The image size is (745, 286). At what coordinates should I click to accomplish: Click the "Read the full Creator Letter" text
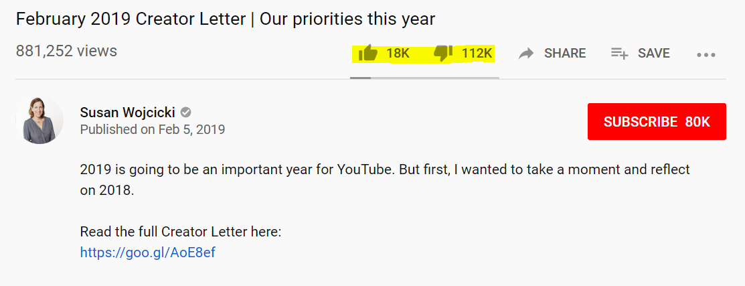181,232
